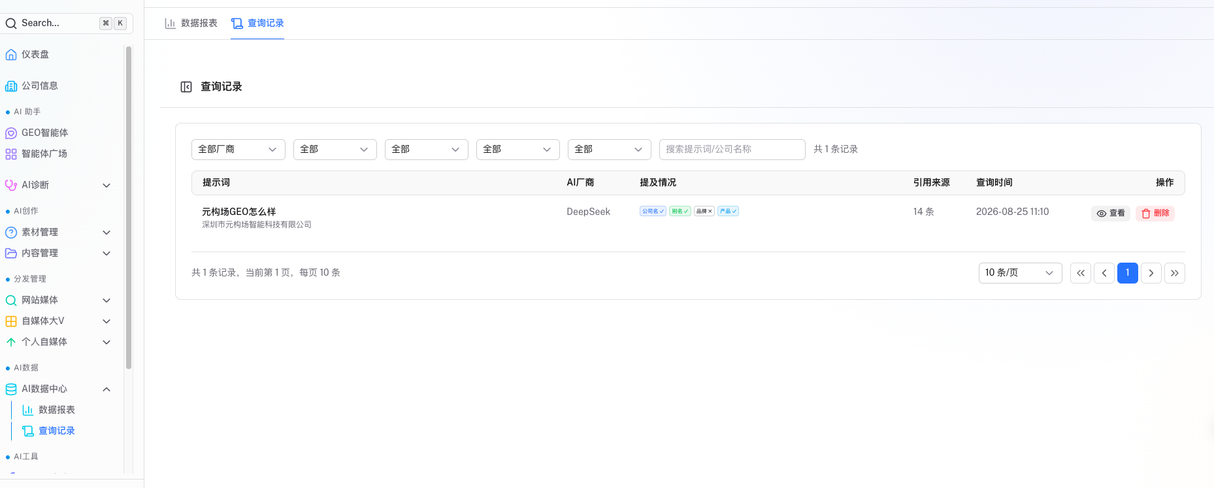
Task: Go to the first page with double-left arrows
Action: point(1081,273)
